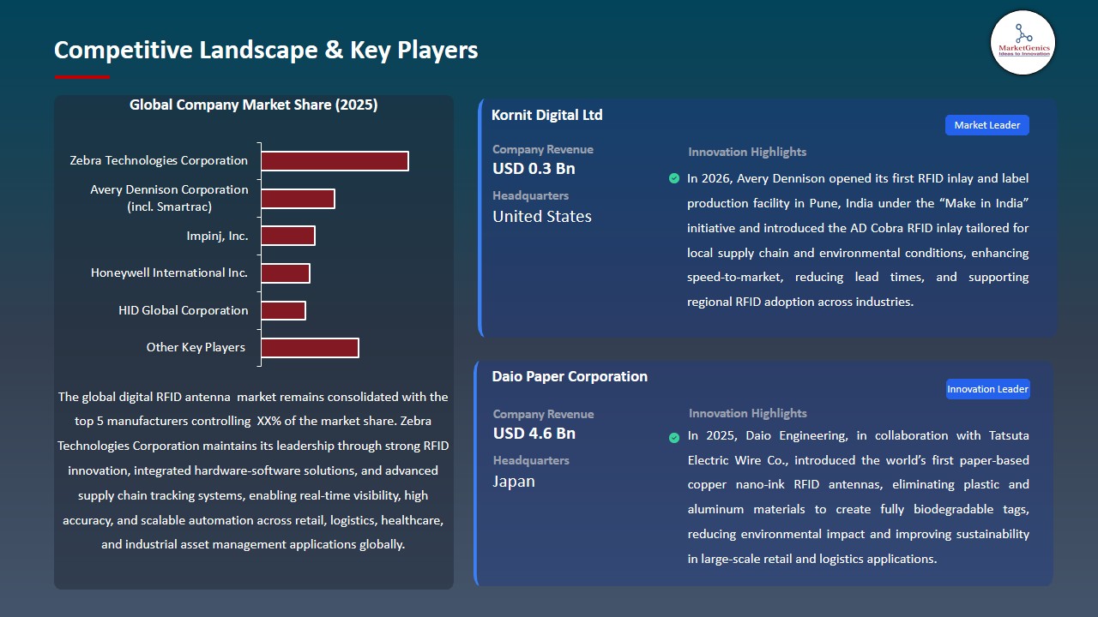Screen dimensions: 1098x617
Task: Click the Zebra Technologies Corporation axis label
Action: pyautogui.click(x=159, y=160)
